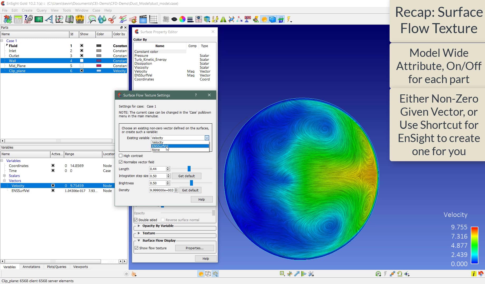Expand the Scalars group under Variables

pyautogui.click(x=4, y=176)
